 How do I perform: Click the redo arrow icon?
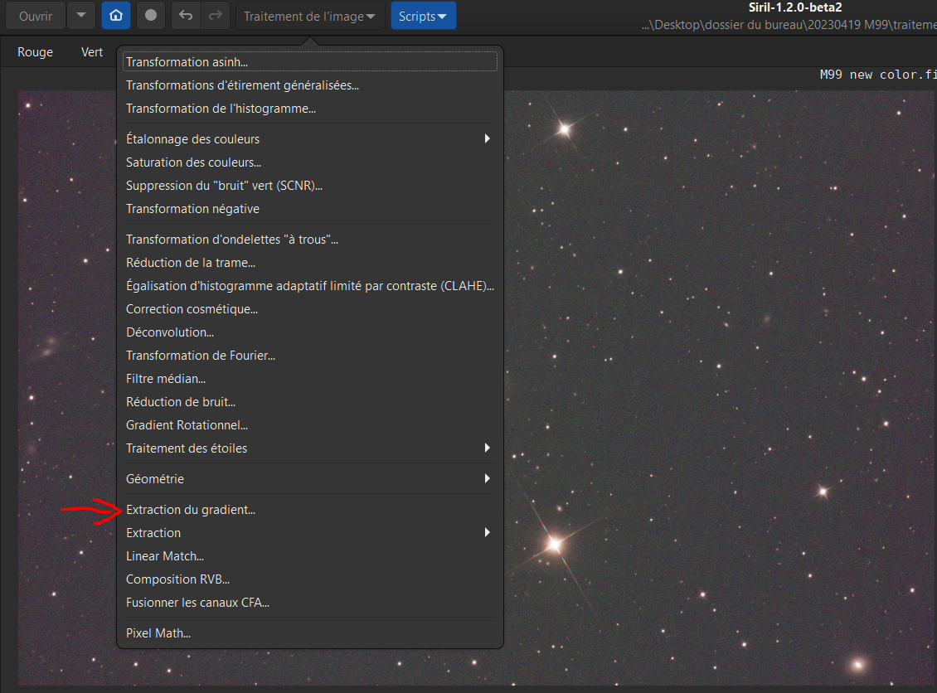[x=215, y=16]
